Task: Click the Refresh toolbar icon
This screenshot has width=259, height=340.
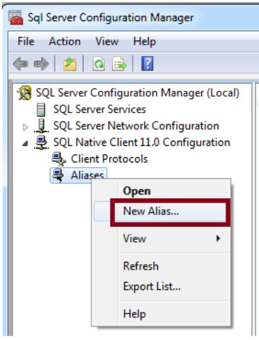Action: pyautogui.click(x=99, y=64)
